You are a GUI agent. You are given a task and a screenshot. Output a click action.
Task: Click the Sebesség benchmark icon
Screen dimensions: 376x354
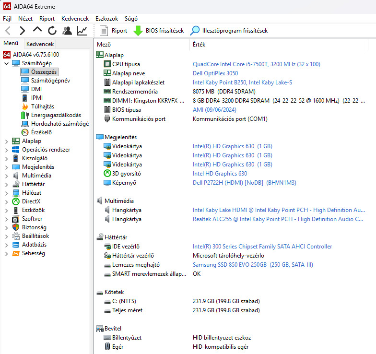coord(16,253)
